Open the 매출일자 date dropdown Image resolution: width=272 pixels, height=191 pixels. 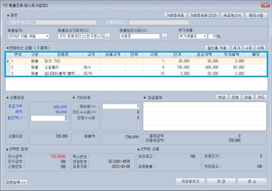(x=47, y=36)
